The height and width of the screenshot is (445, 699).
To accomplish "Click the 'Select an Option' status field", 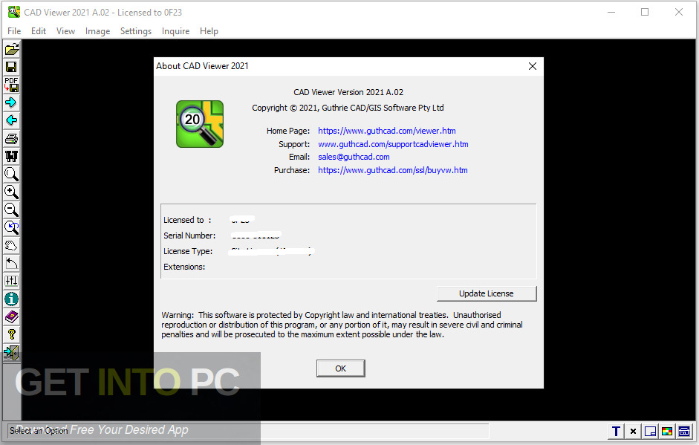I will tap(247, 431).
